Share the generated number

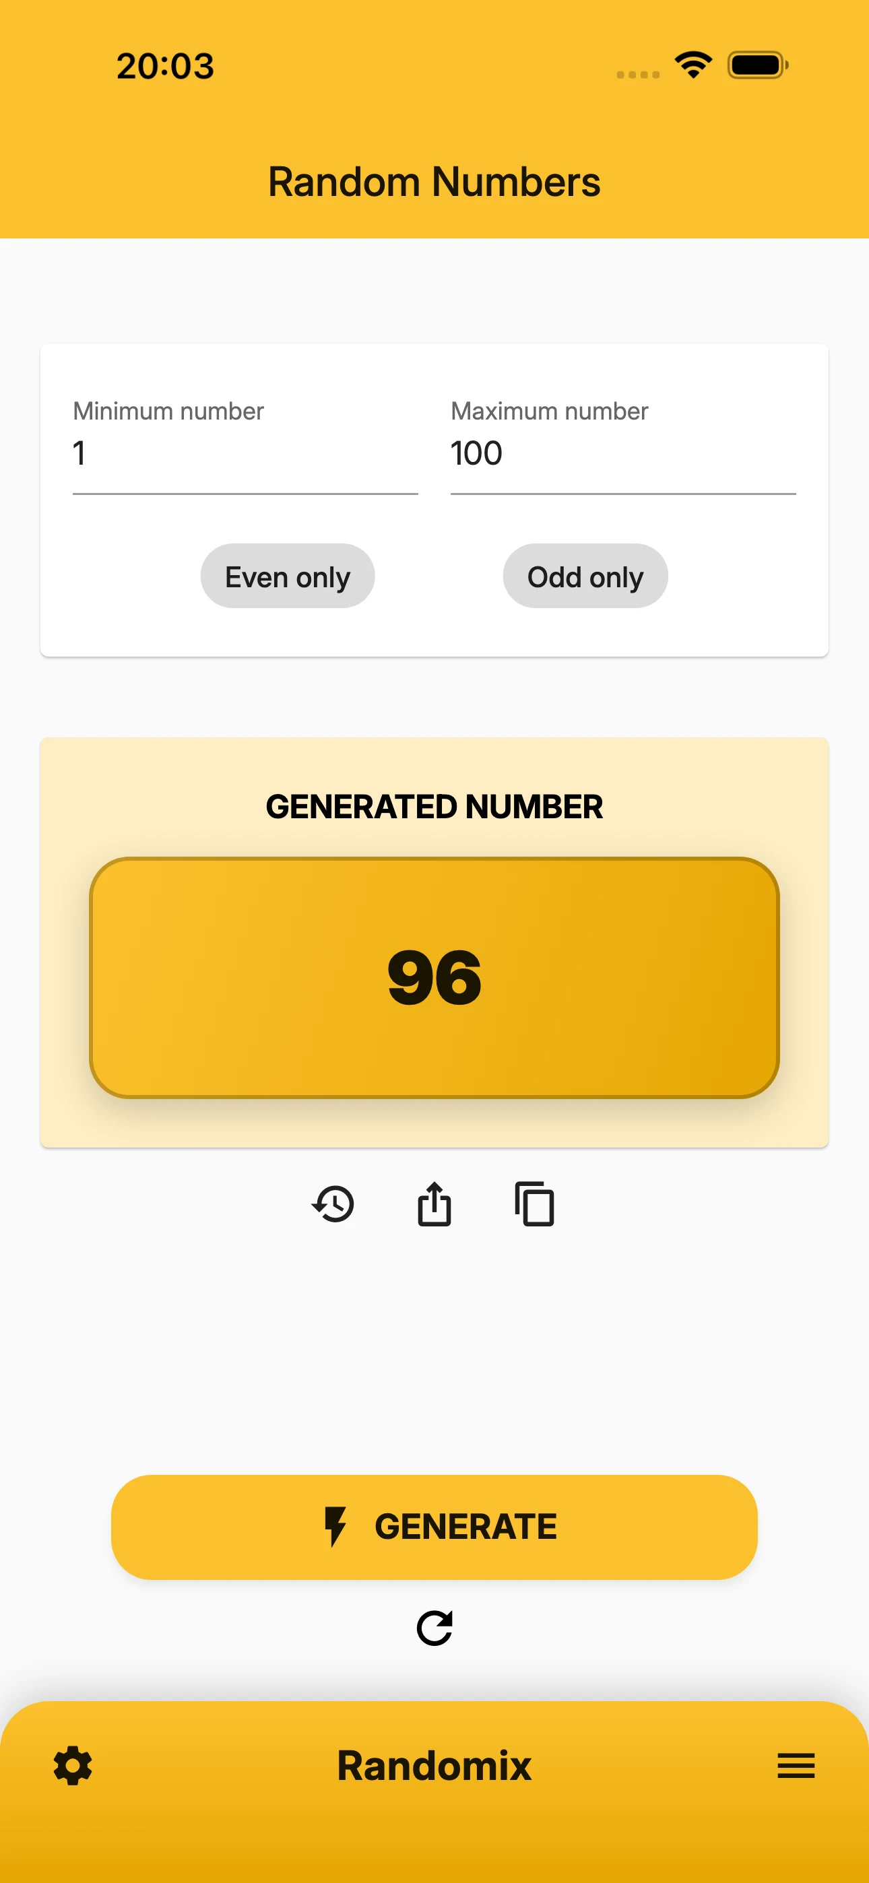click(434, 1204)
